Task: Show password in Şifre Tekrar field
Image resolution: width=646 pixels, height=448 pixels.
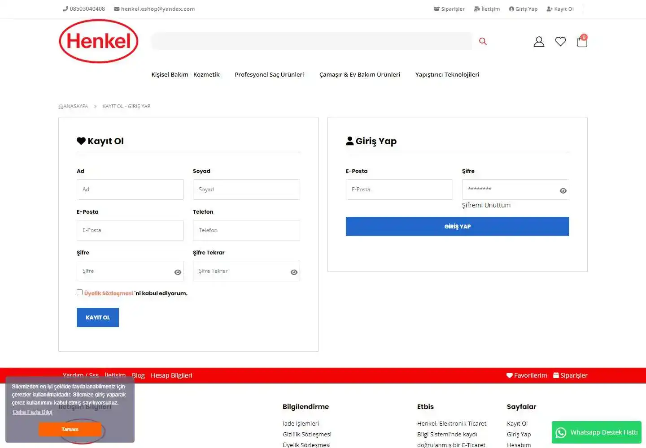Action: pos(294,272)
